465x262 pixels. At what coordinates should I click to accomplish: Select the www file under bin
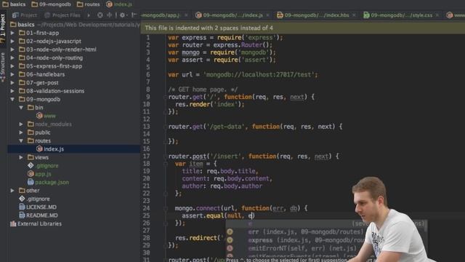46,116
